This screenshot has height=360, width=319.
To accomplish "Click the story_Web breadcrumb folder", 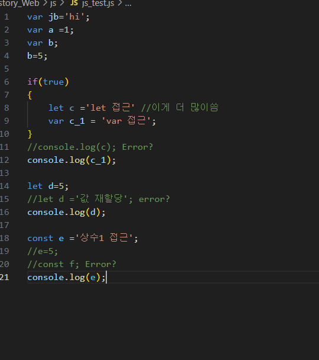I will [x=19, y=4].
